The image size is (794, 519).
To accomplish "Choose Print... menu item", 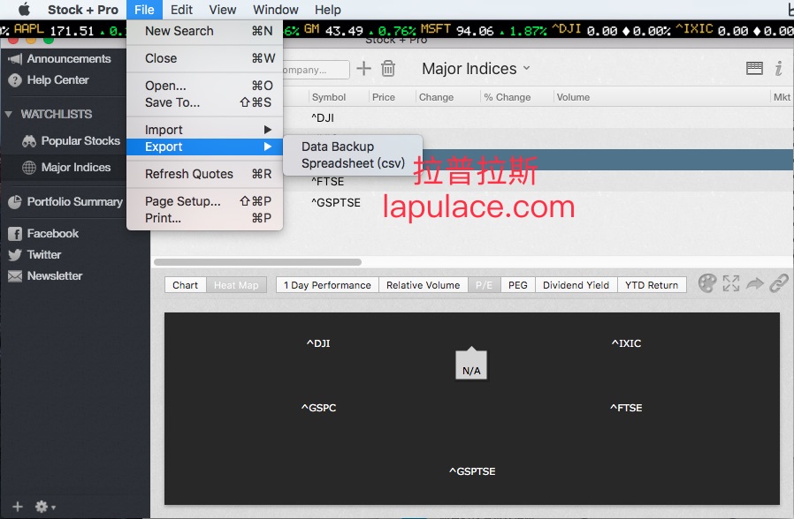I will click(x=204, y=218).
